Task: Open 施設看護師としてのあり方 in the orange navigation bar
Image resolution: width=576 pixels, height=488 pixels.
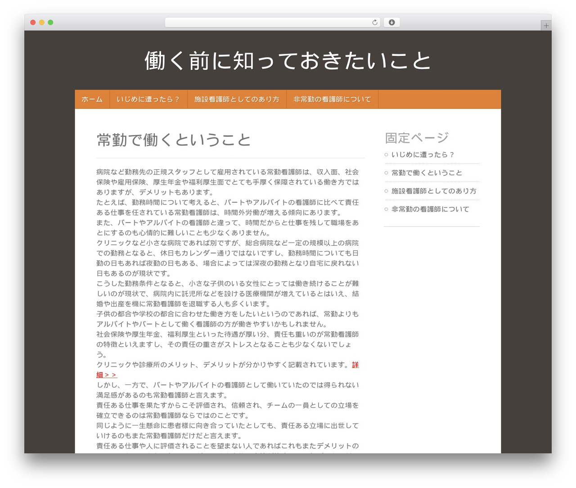Action: 237,99
